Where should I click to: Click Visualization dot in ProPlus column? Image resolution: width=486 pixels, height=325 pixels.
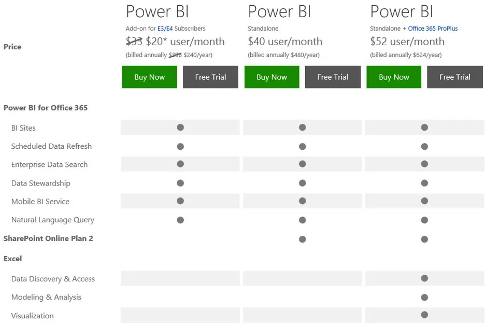pyautogui.click(x=425, y=315)
